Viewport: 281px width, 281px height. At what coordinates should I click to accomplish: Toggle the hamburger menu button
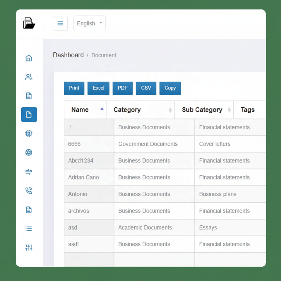pos(60,23)
